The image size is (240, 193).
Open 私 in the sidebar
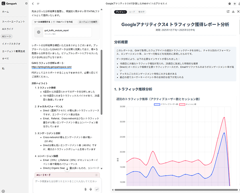3,68
